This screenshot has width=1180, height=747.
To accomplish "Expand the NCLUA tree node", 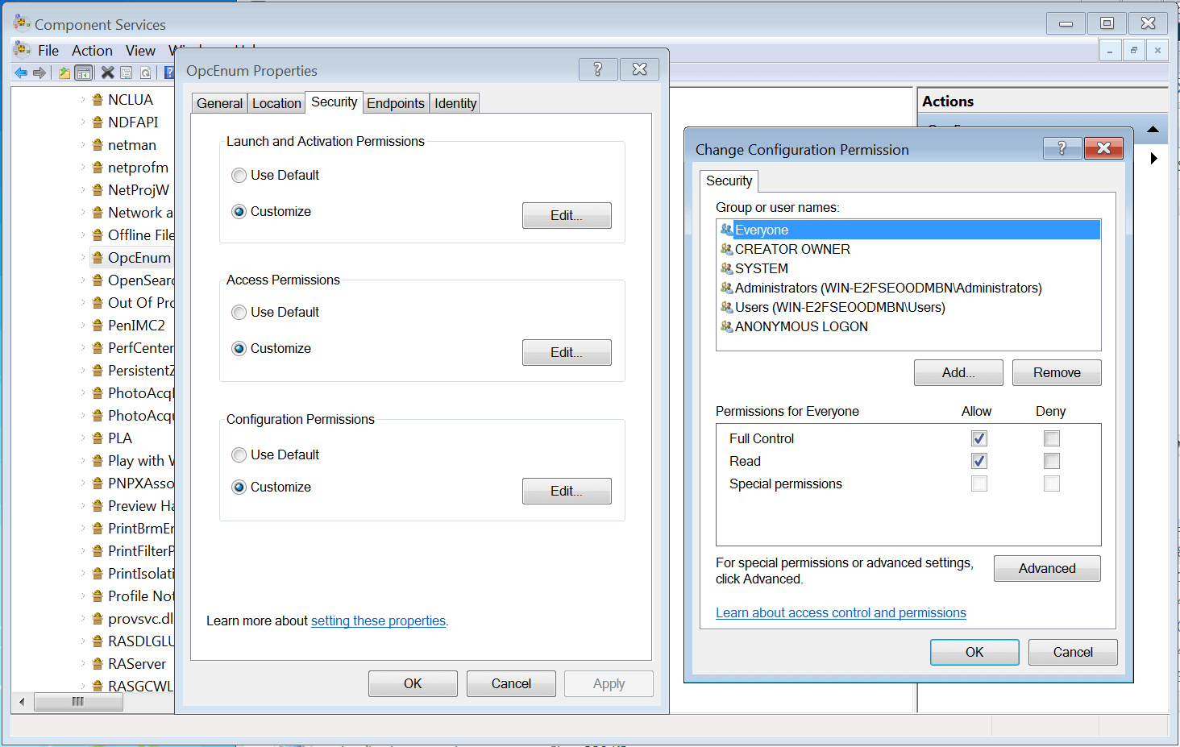I will 83,100.
